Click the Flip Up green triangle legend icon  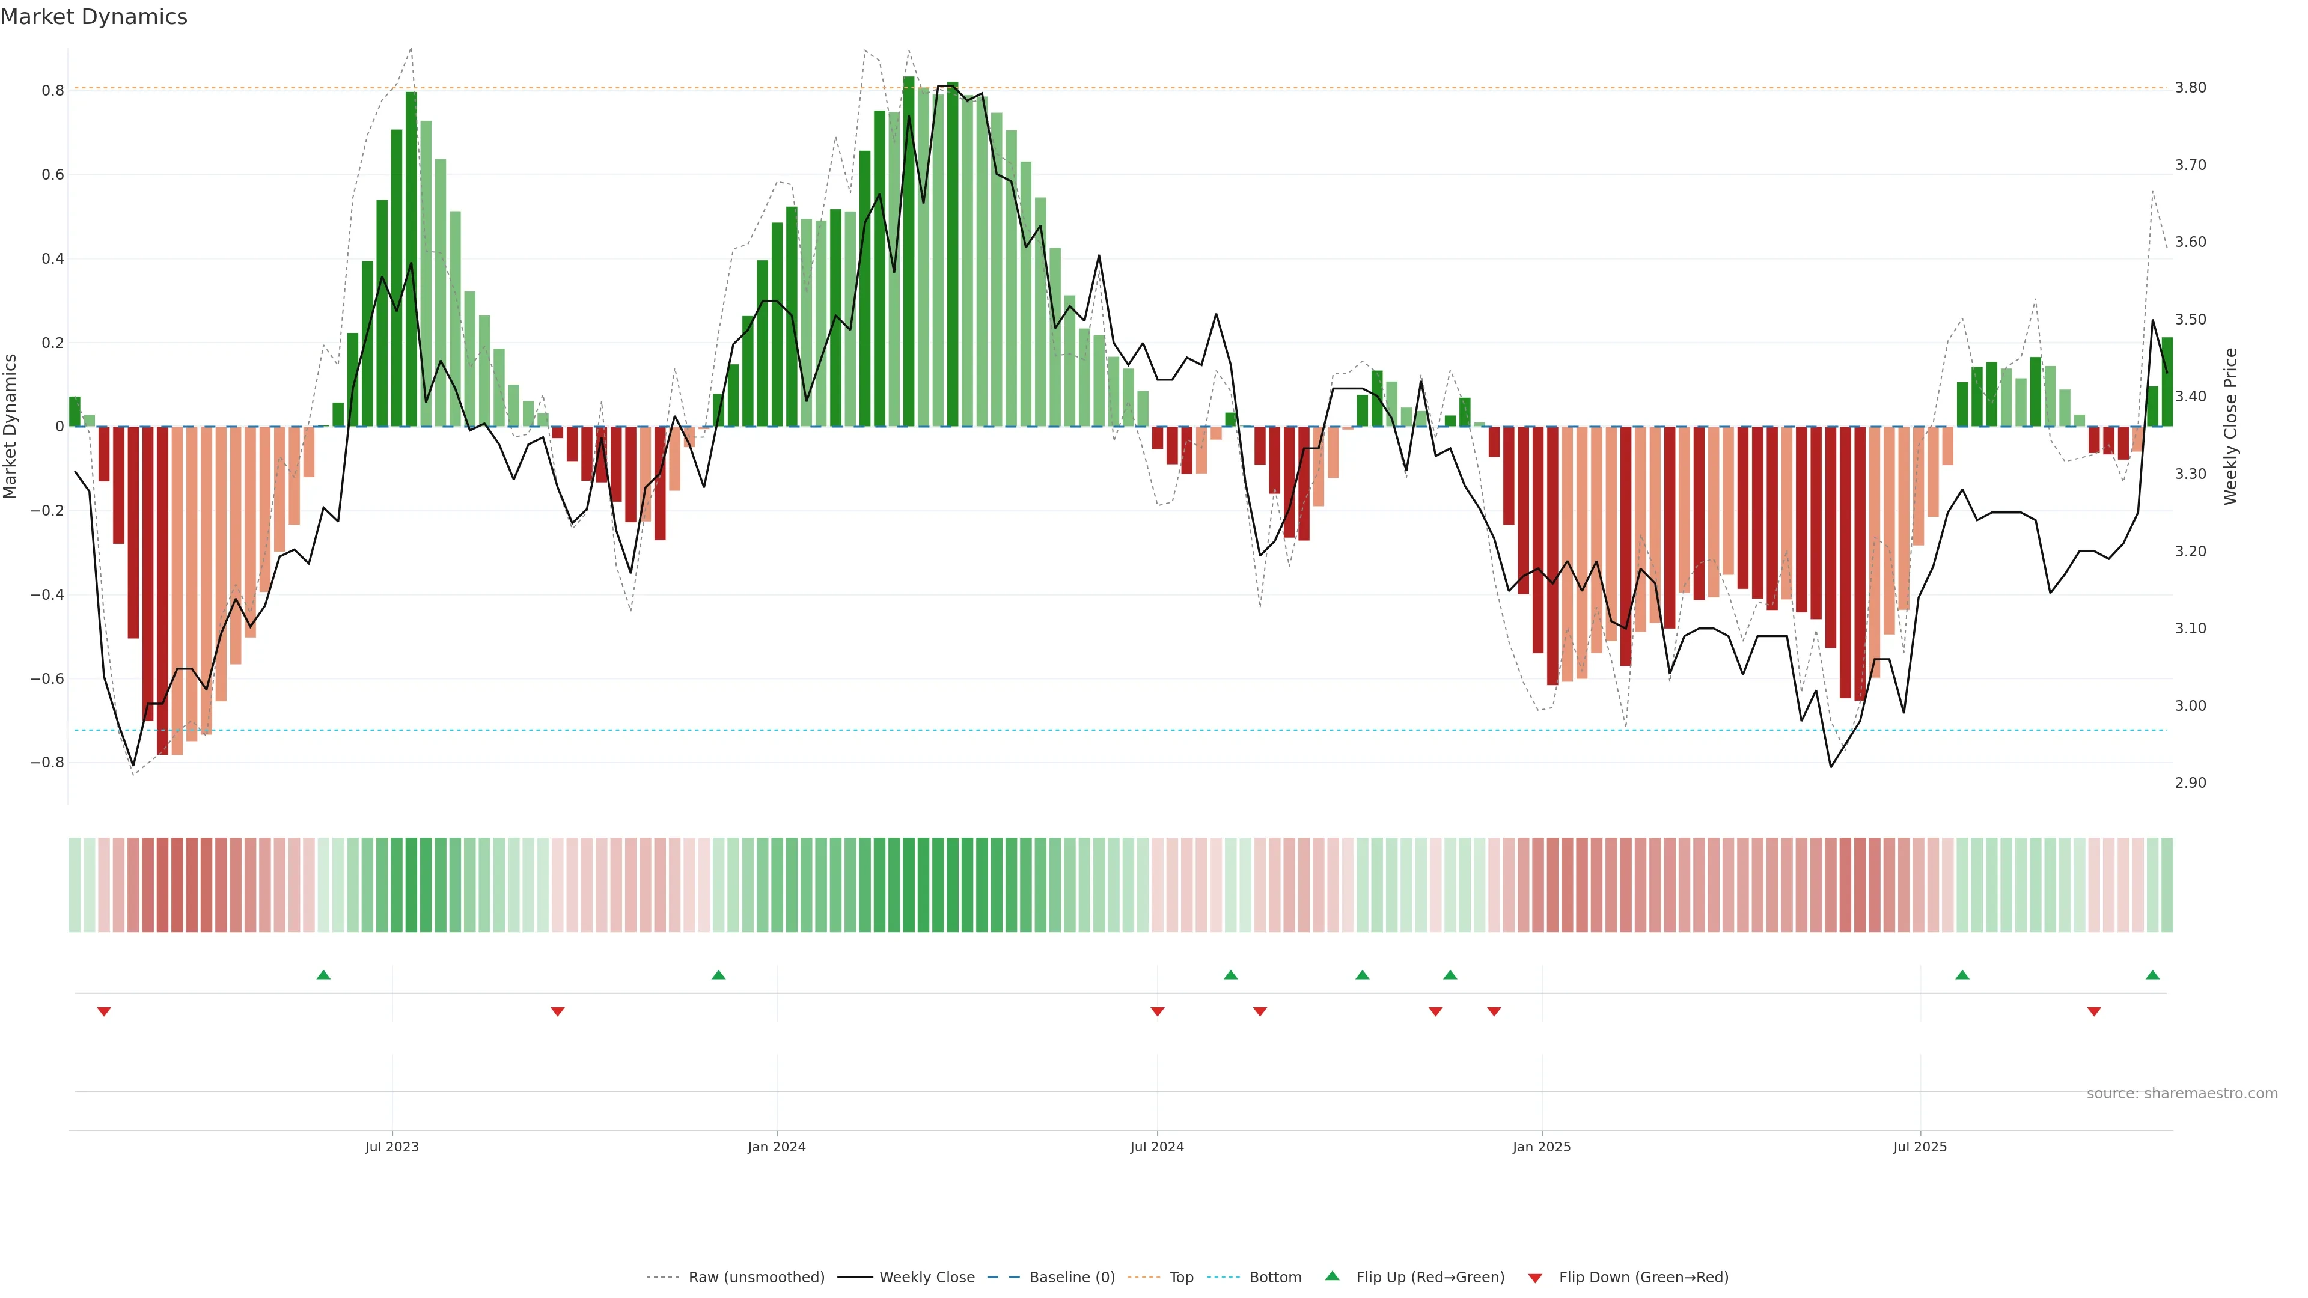1331,1276
